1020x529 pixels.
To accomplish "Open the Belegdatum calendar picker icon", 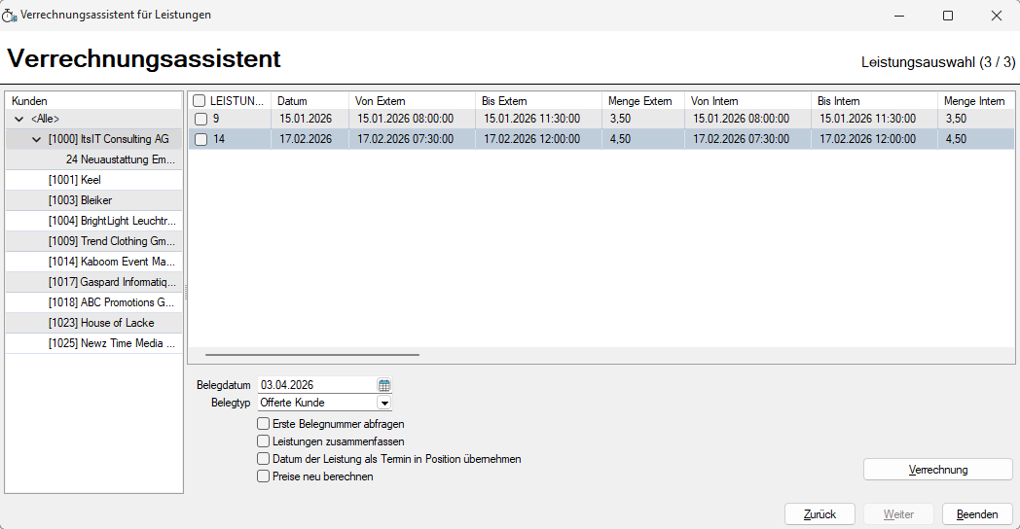I will pos(384,385).
